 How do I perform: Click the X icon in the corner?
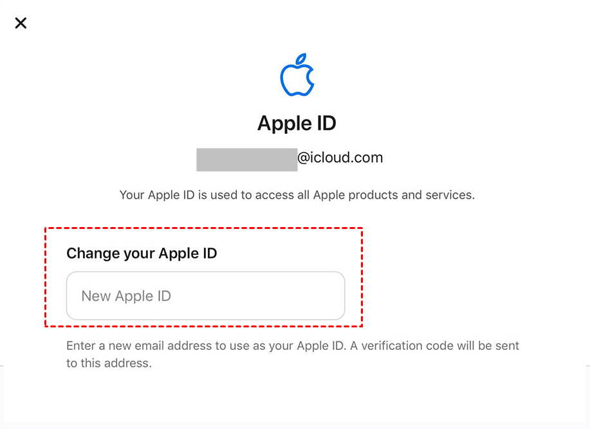(21, 23)
